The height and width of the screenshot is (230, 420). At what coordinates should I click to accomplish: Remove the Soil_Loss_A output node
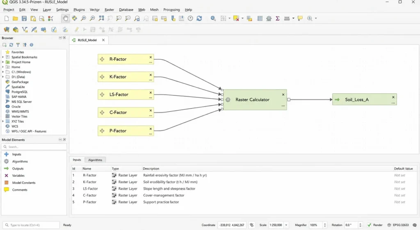pyautogui.click(x=393, y=97)
